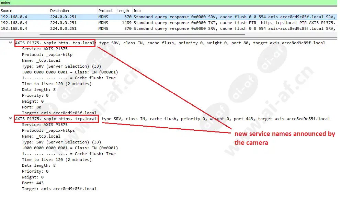Select the Service row under the port 80 record
This screenshot has width=340, height=198.
(45, 49)
